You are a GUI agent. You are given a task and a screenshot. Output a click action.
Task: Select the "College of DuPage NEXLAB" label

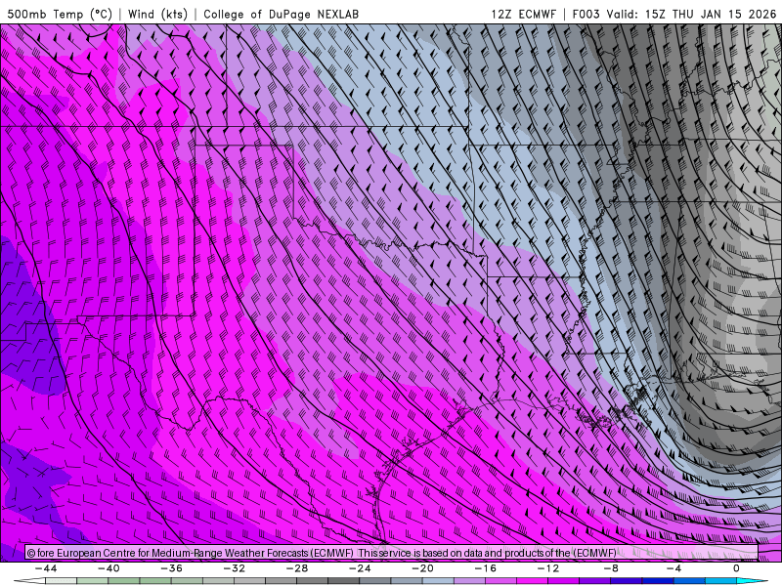[x=281, y=14]
